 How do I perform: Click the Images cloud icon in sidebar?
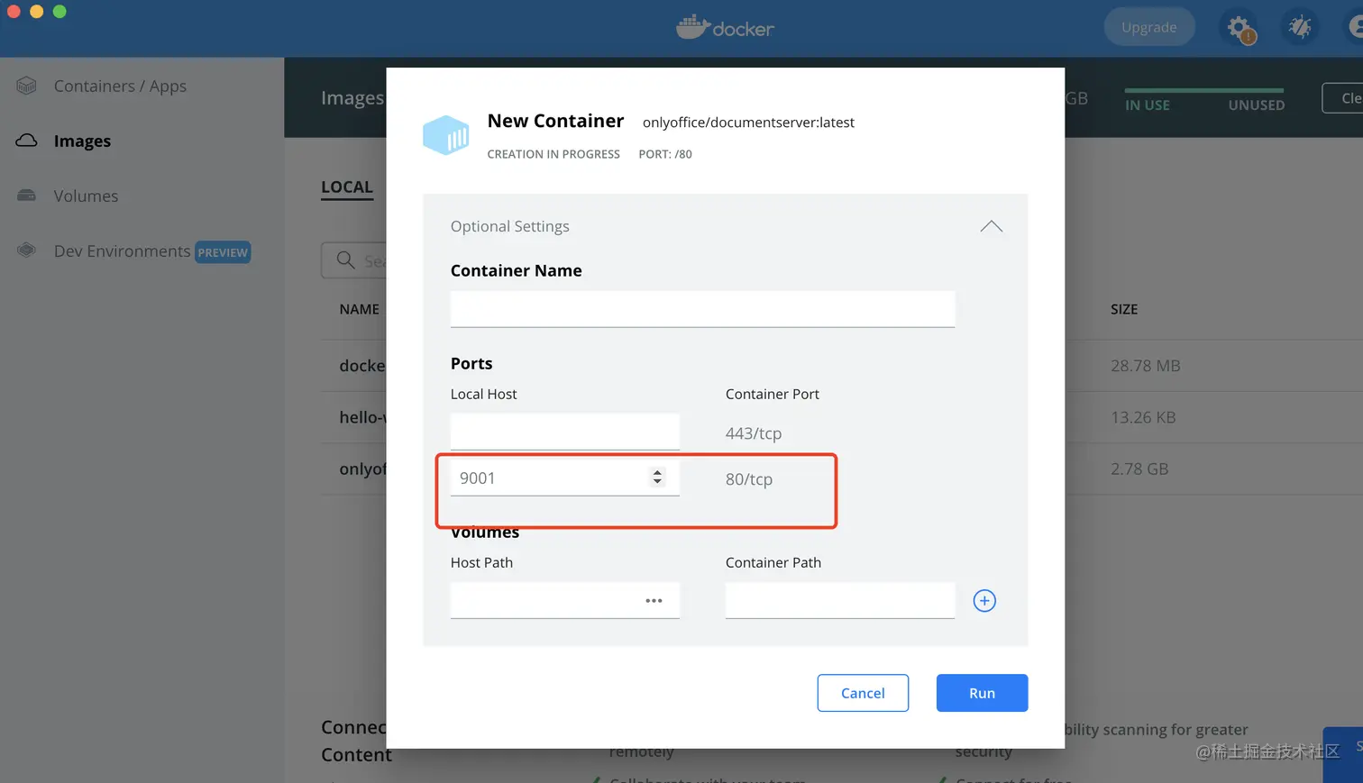pyautogui.click(x=27, y=141)
